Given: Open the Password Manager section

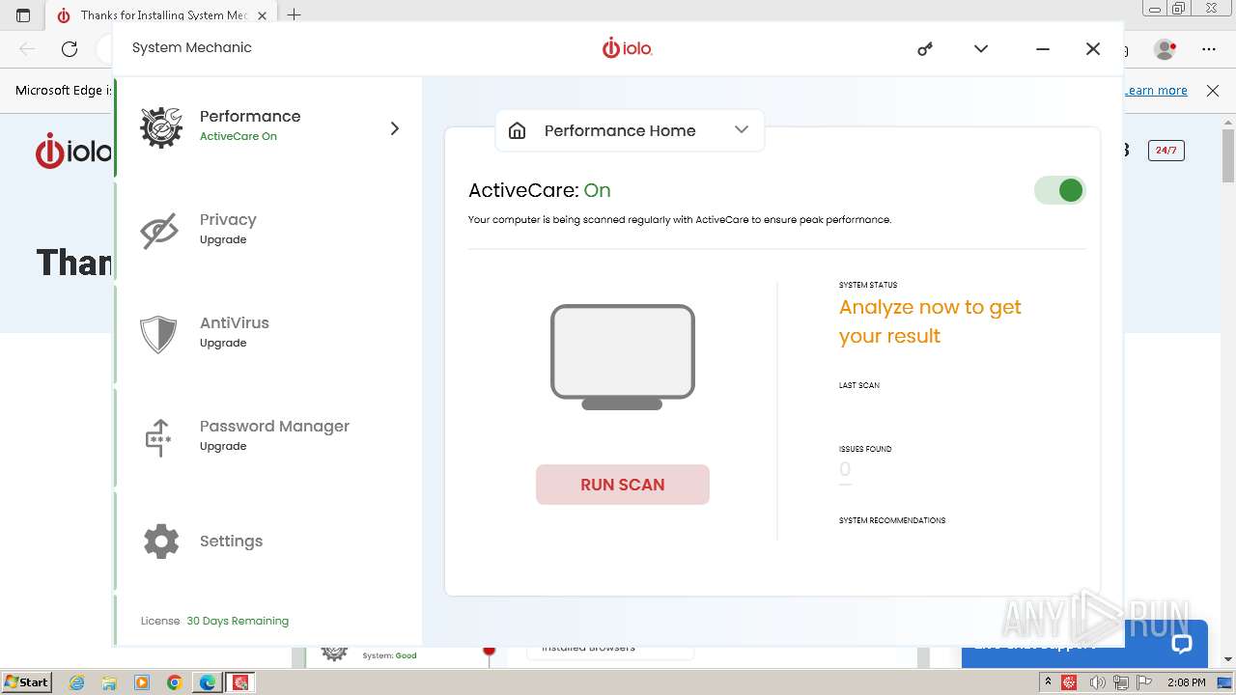Looking at the screenshot, I should coord(268,436).
